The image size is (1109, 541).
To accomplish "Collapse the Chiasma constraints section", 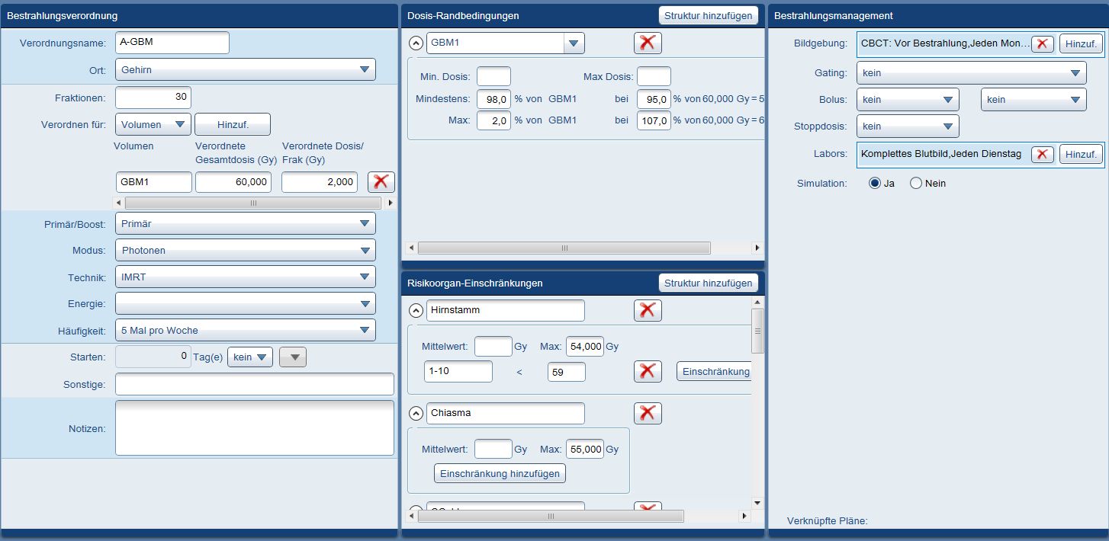I will [x=416, y=413].
